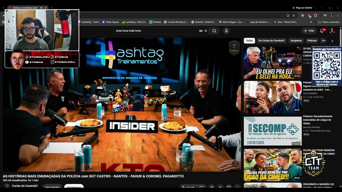Screen dimensions: 342x192
Task: Open the Cortes do Caveira01 channel link
Action: 25,186
